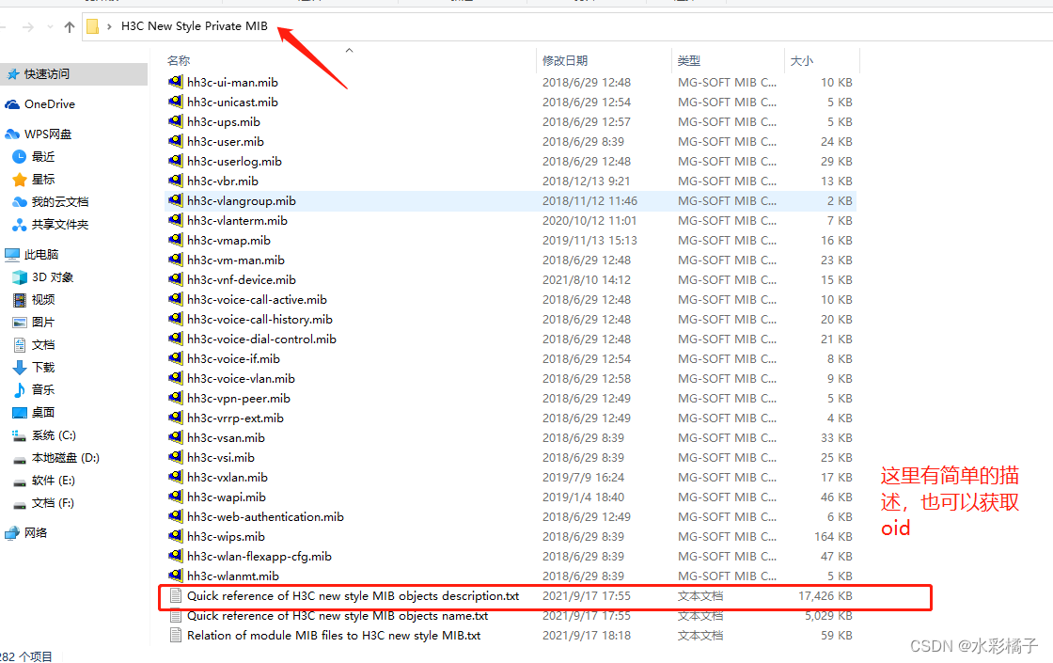
Task: Click the hh3c-userlog.mib file icon
Action: [175, 161]
